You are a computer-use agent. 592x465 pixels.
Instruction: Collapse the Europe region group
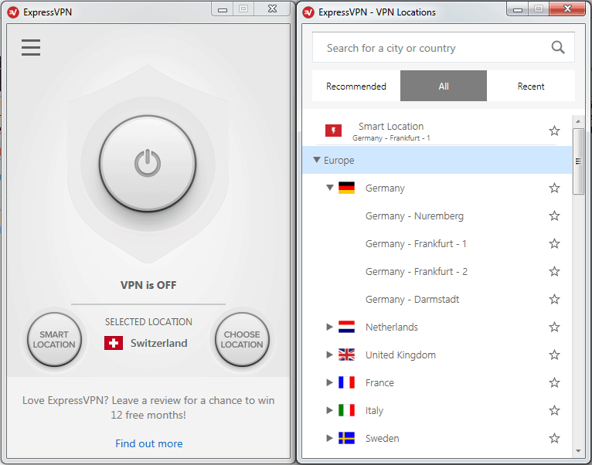317,160
